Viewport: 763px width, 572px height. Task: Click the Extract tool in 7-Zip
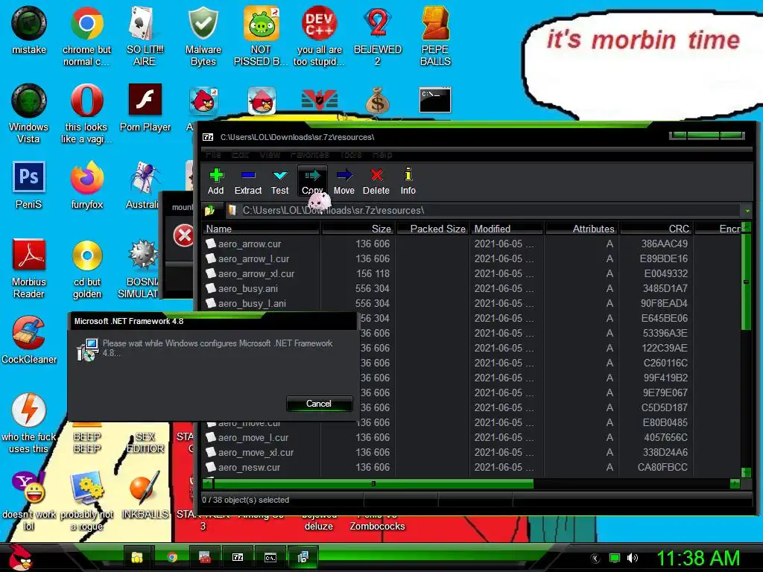click(247, 182)
